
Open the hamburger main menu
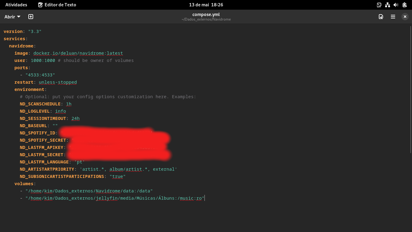pos(393,17)
